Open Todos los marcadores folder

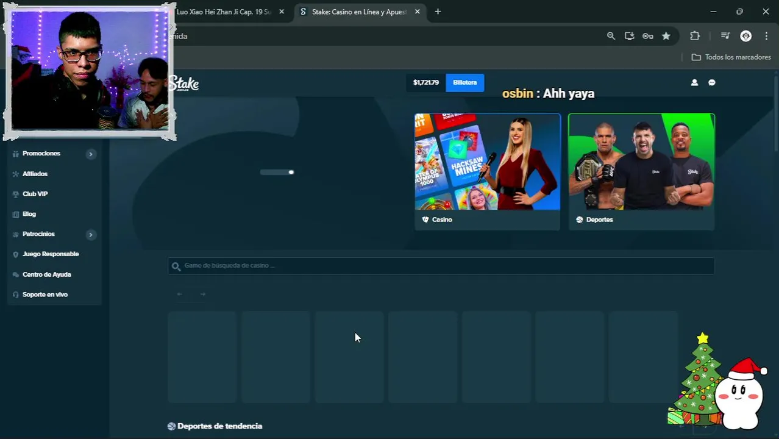coord(731,57)
